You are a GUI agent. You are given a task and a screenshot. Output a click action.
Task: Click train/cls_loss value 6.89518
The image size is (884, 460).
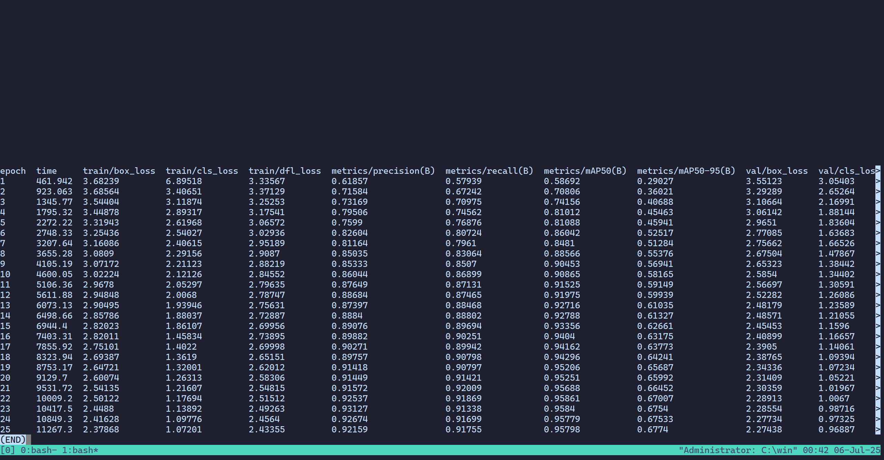pyautogui.click(x=184, y=181)
